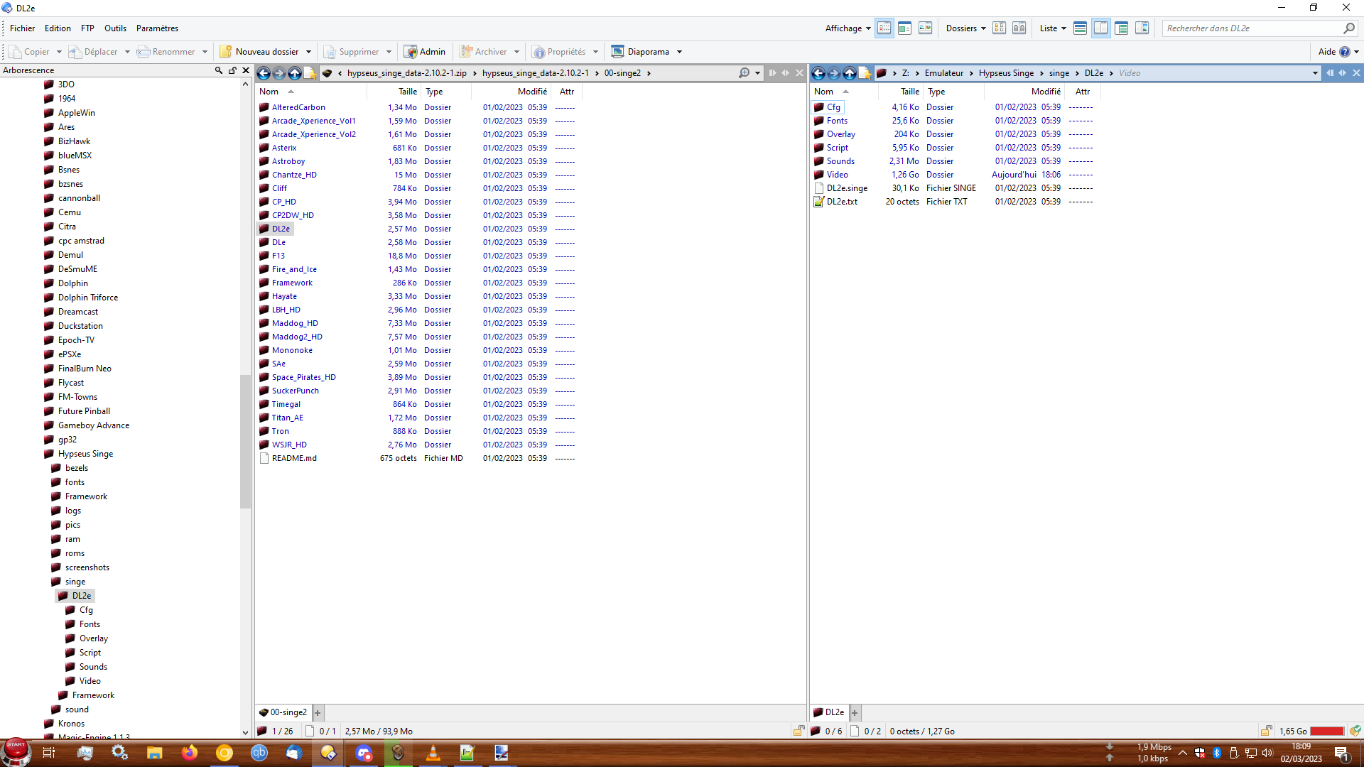This screenshot has height=767, width=1364.
Task: Click lock icon in left status bar
Action: (x=799, y=731)
